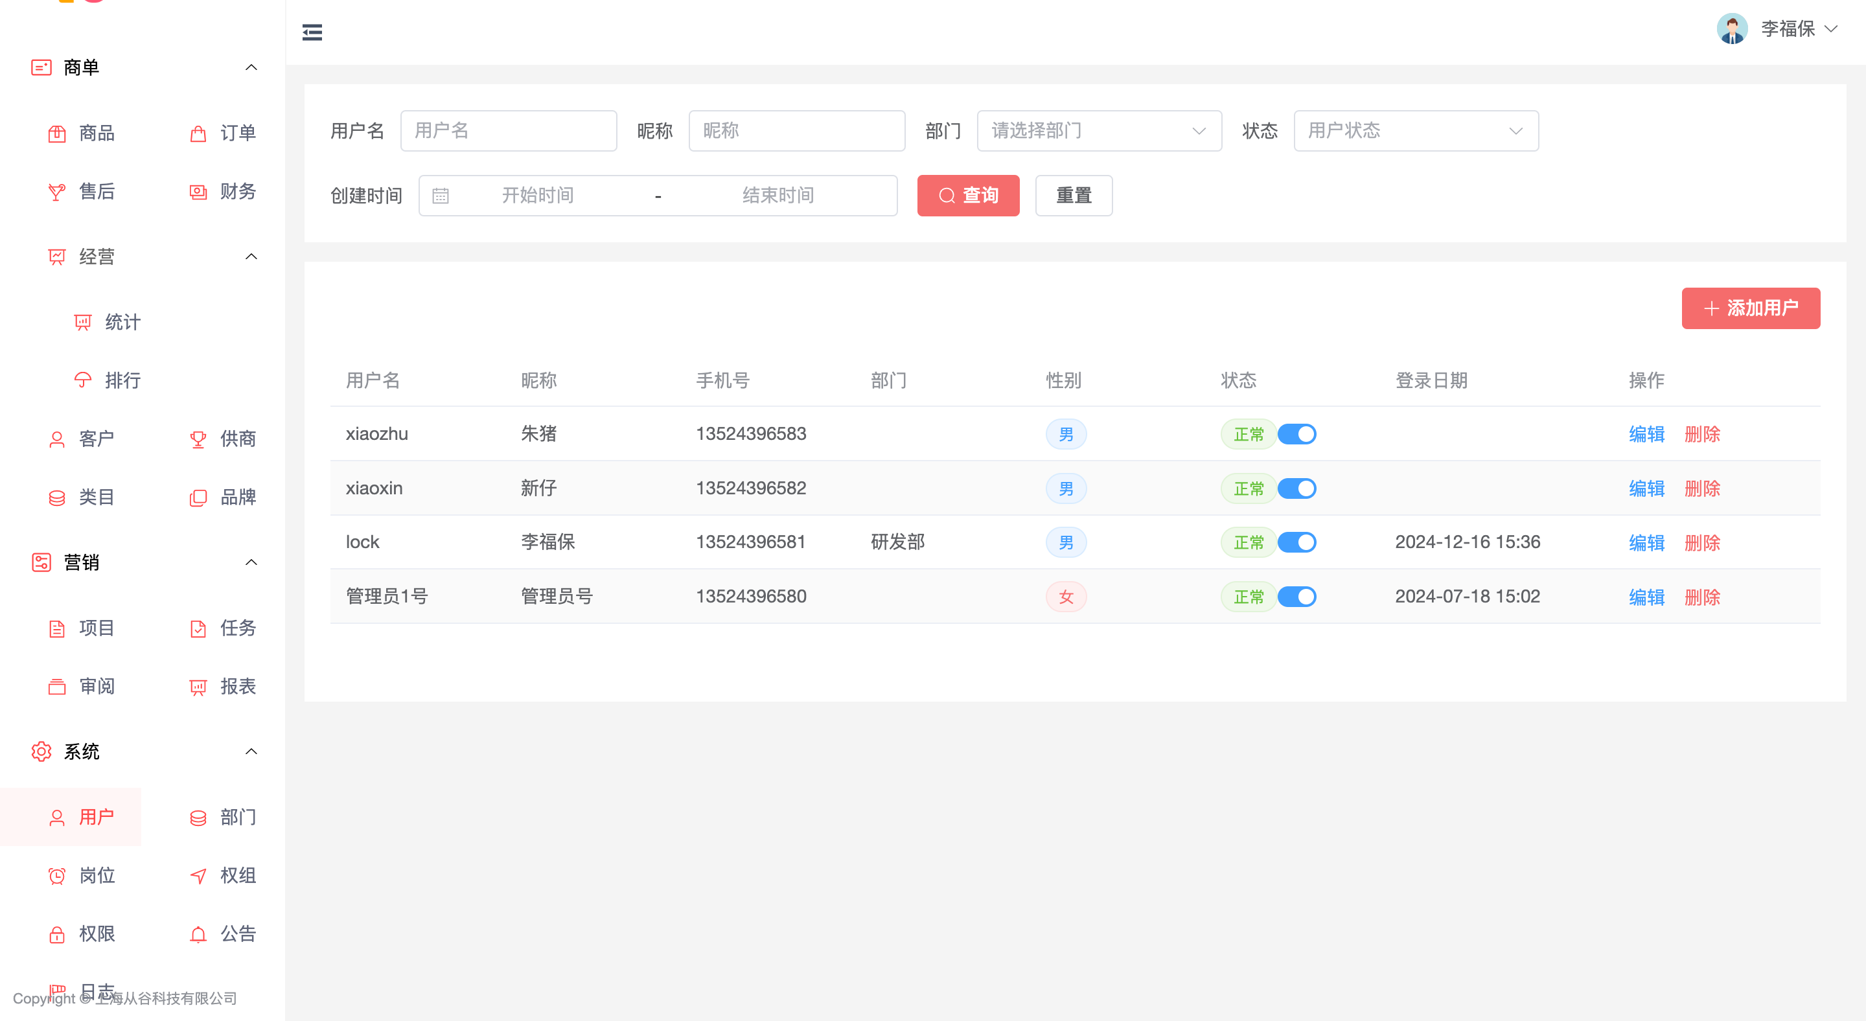Open 售后 (After-sales) from the sidebar
The image size is (1866, 1021).
(97, 191)
